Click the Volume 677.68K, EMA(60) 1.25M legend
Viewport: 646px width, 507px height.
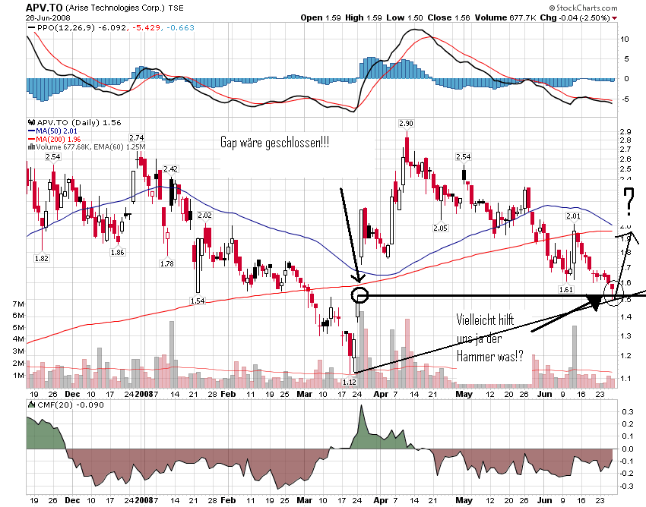pyautogui.click(x=90, y=147)
